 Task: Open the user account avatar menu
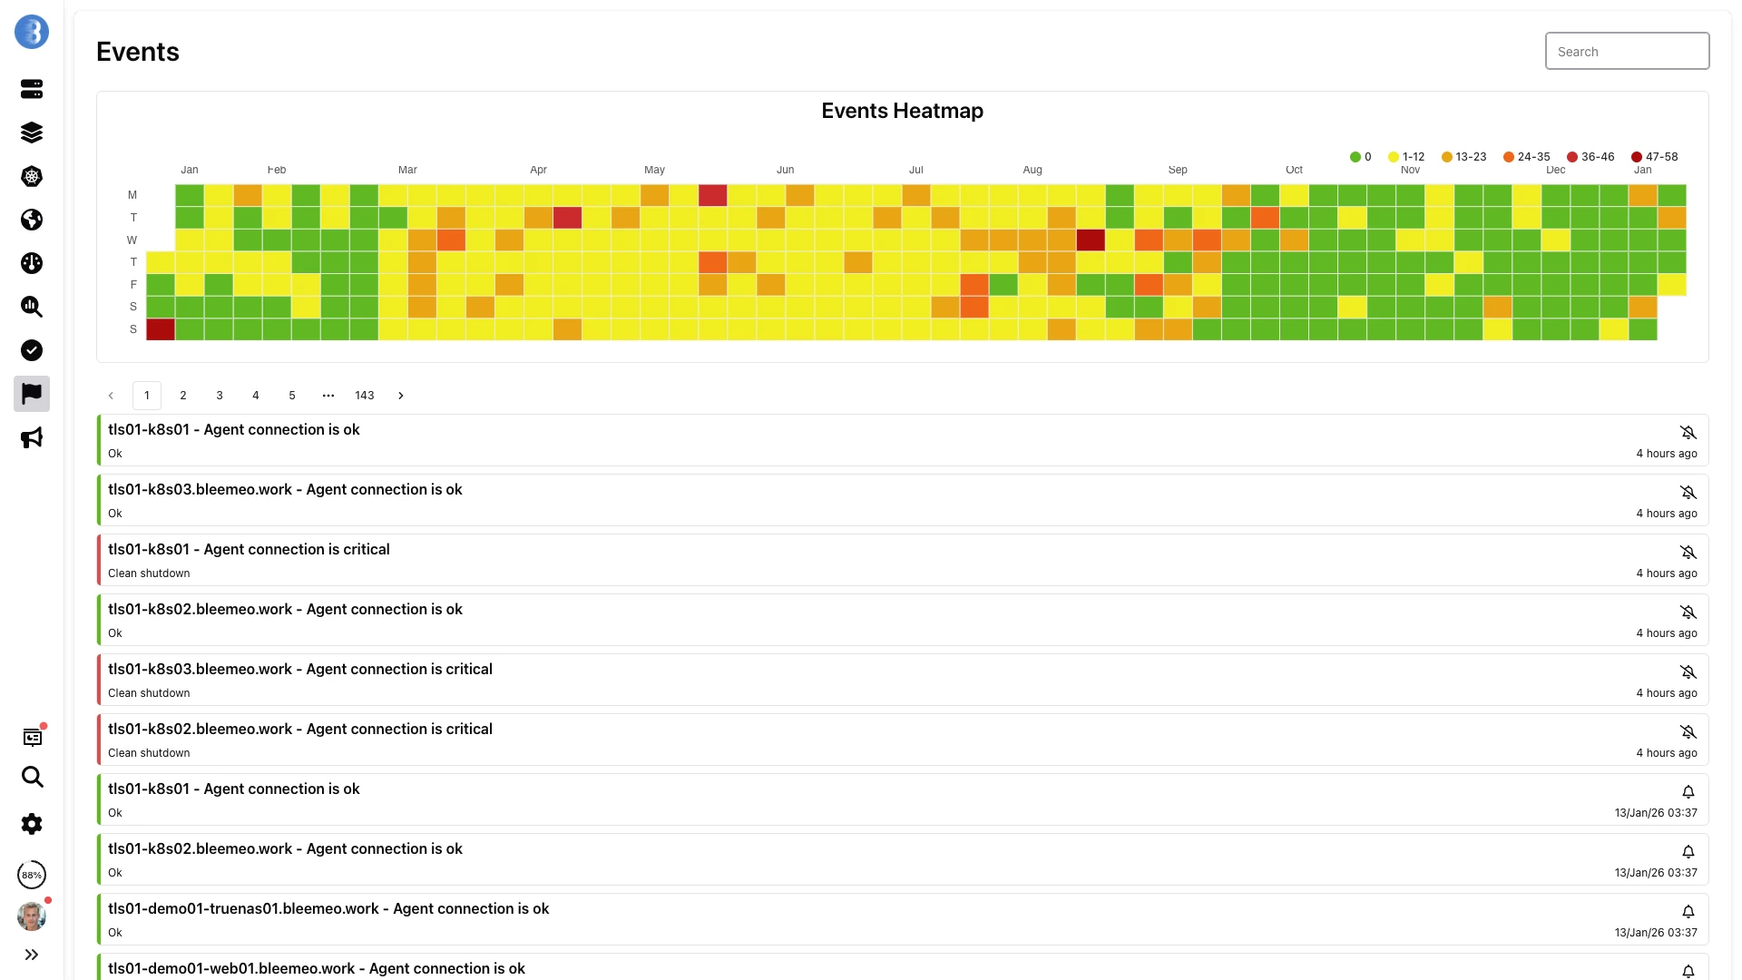32,916
